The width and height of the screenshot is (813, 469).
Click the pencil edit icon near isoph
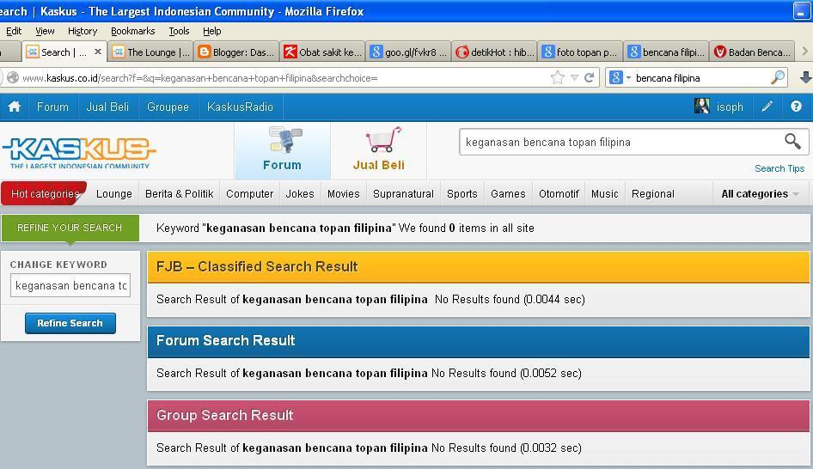pyautogui.click(x=767, y=107)
